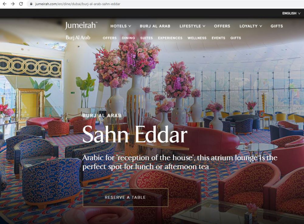
Task: Click the Burj Al Arab hotel title link
Action: click(78, 38)
